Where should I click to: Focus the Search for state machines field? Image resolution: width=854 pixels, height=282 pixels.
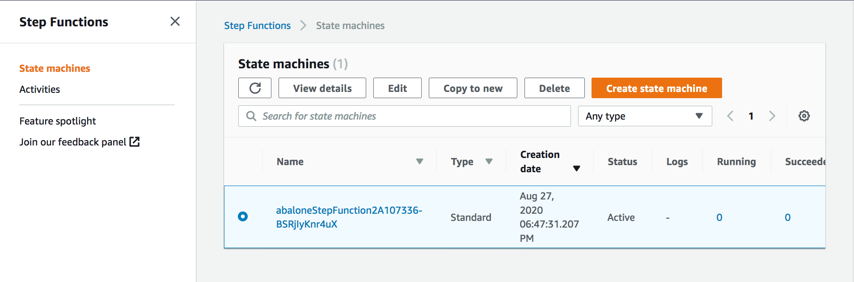point(405,116)
